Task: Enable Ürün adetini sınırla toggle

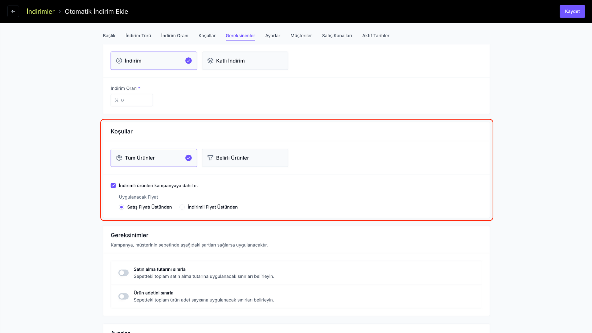Action: coord(123,296)
